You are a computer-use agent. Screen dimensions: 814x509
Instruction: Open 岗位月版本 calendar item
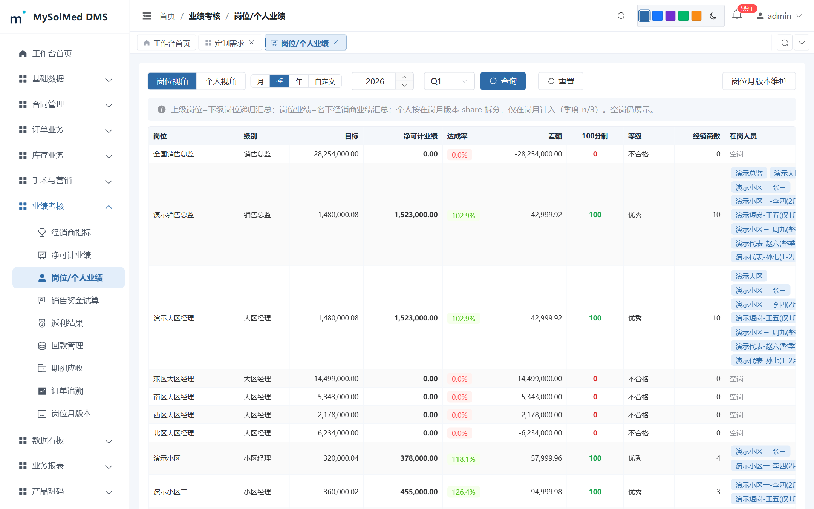click(69, 414)
